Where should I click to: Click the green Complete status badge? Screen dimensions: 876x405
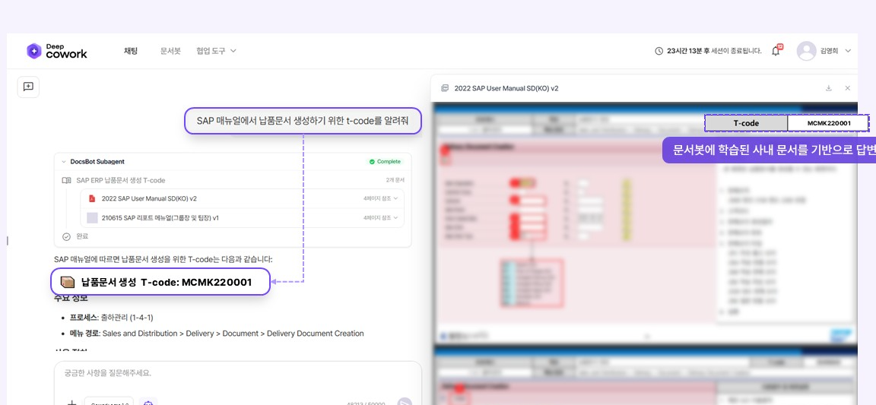(x=384, y=161)
